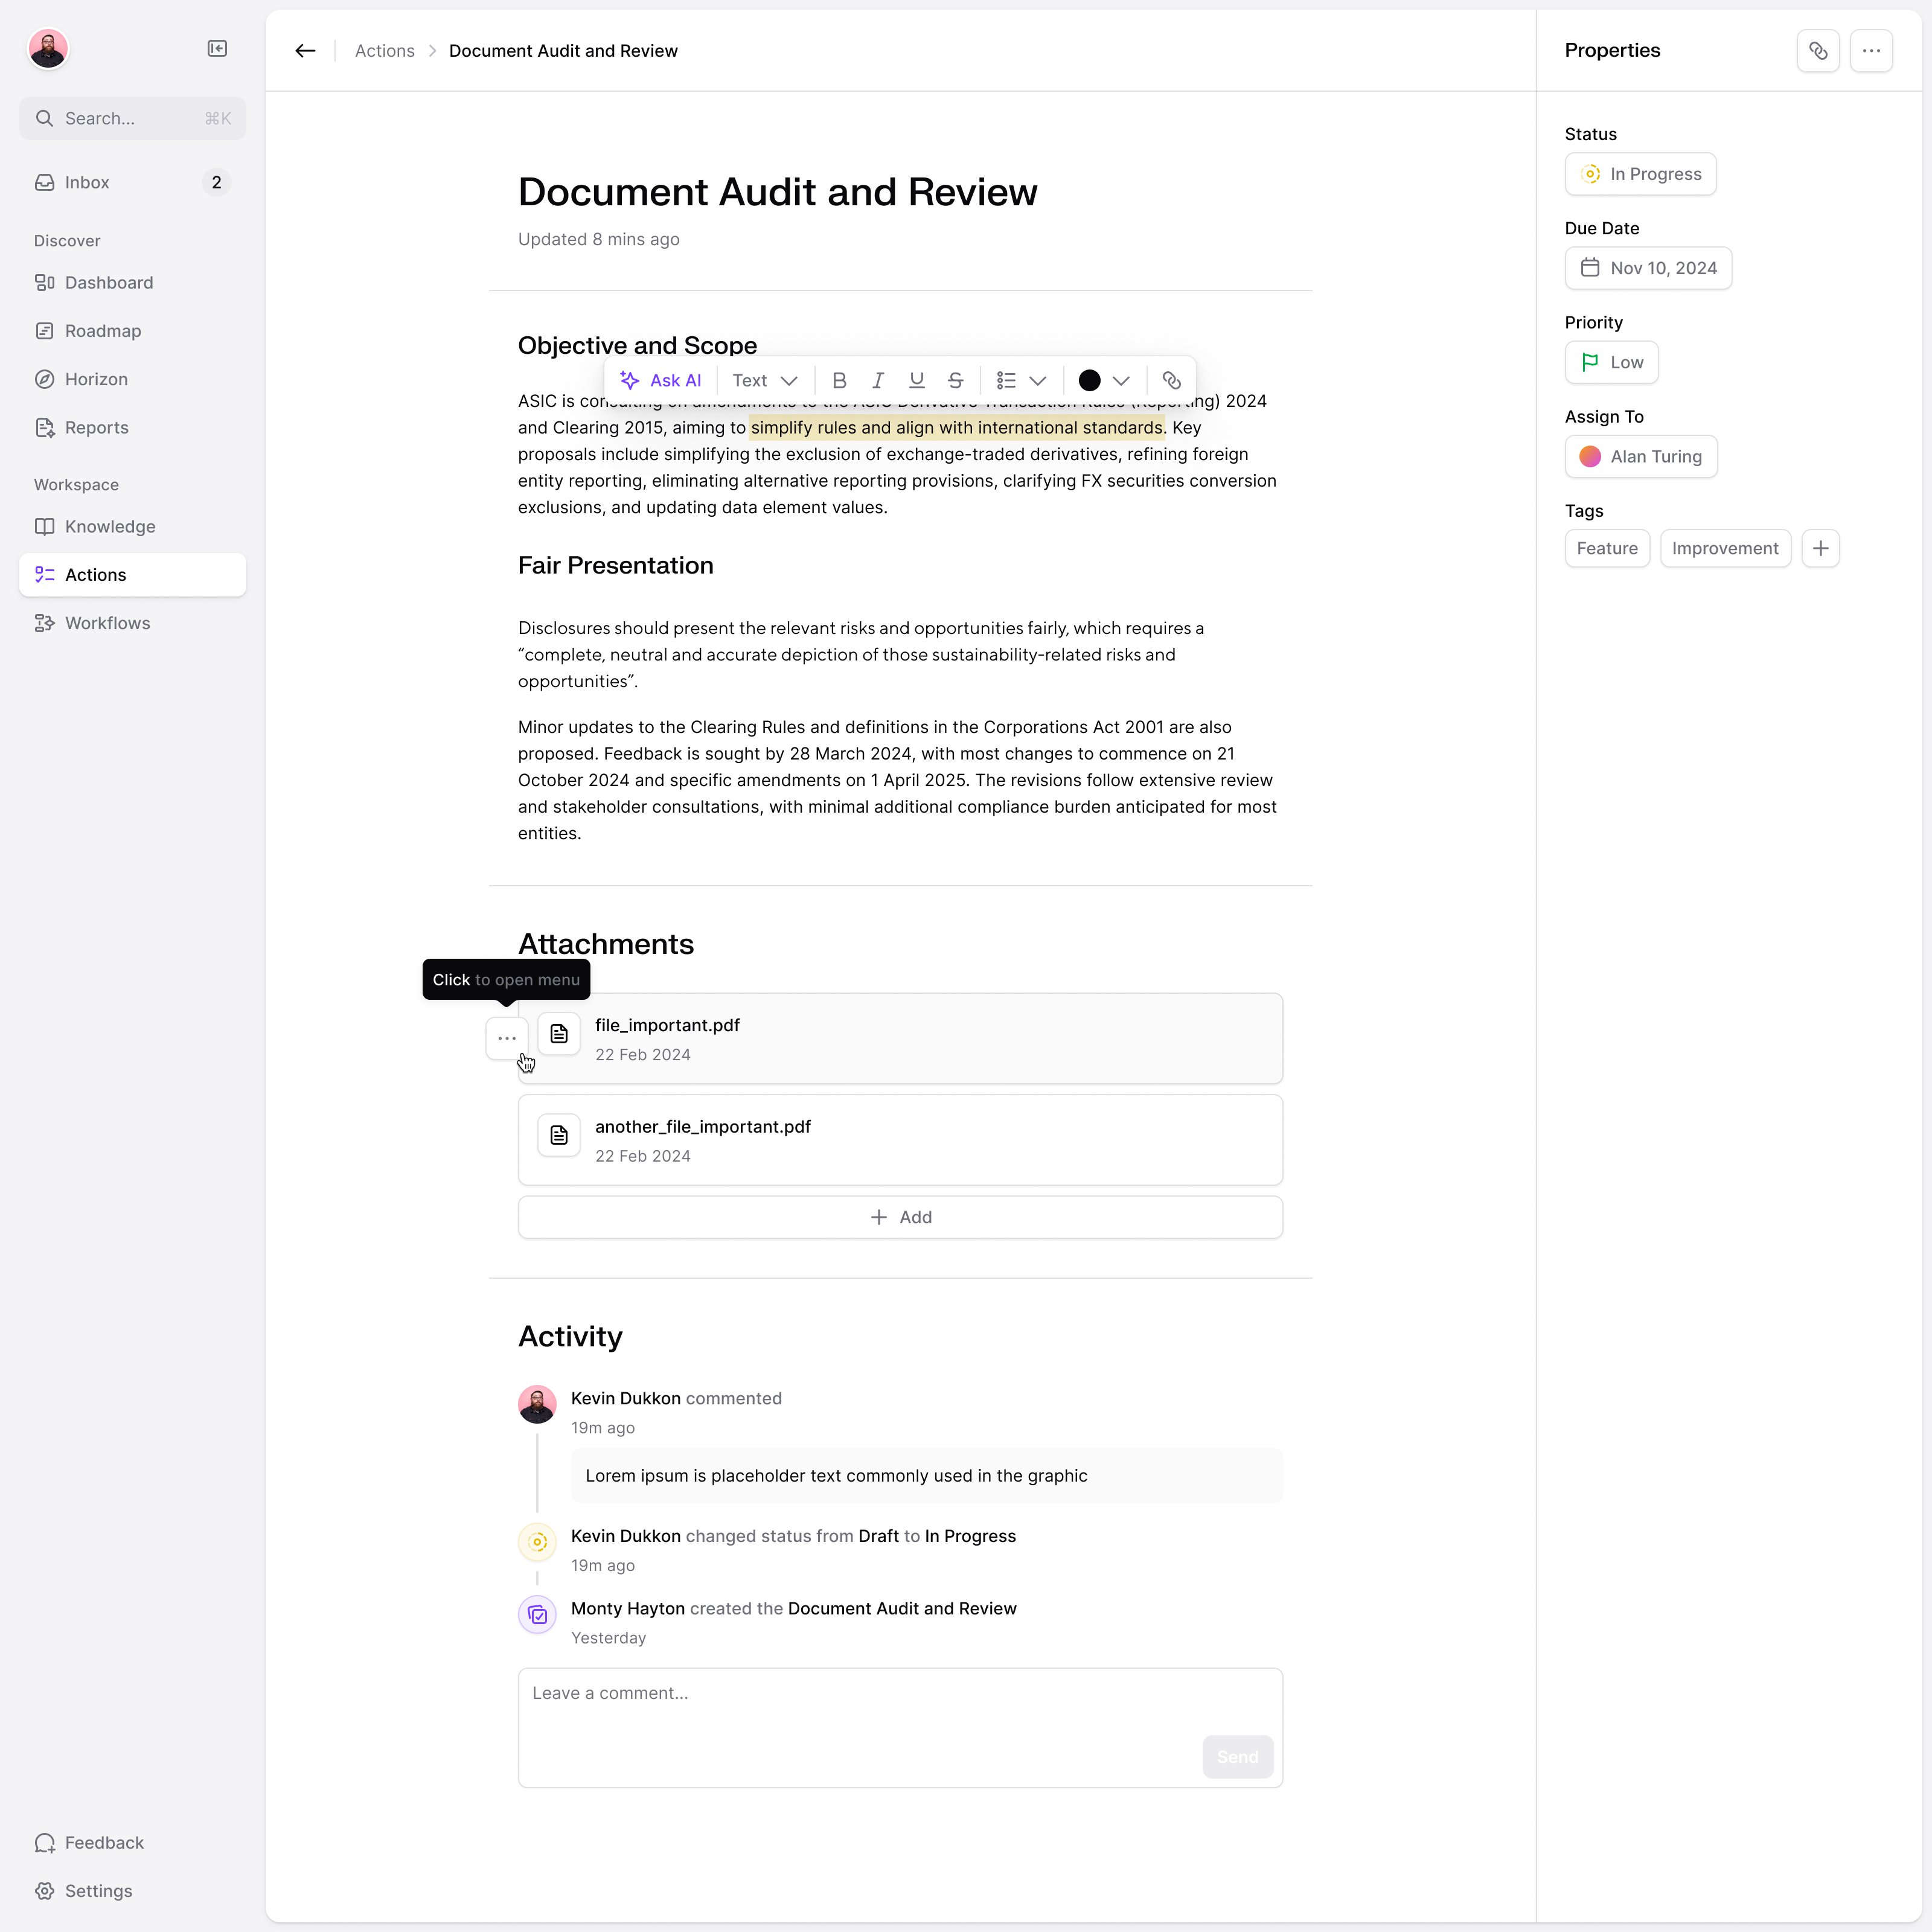Open Properties more options ellipsis

(1870, 51)
